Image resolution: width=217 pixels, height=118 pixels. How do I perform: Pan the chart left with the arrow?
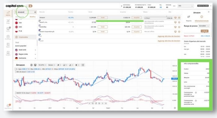pyautogui.click(x=89, y=103)
